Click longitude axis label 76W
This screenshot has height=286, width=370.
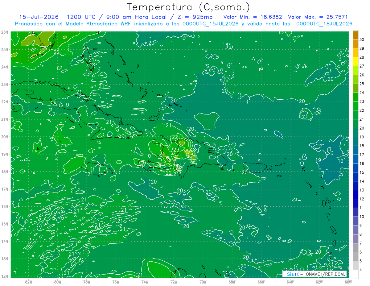pyautogui.click(x=116, y=281)
